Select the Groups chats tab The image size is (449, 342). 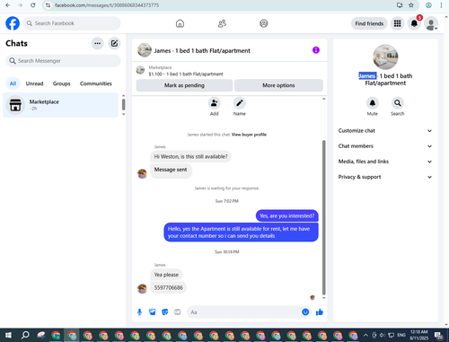point(62,83)
